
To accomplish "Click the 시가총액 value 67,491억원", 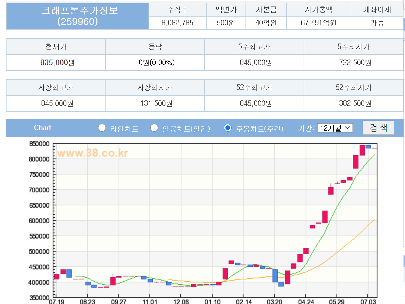I will [x=318, y=23].
